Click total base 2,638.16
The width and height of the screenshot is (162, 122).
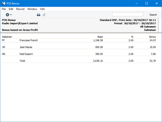(x=98, y=61)
